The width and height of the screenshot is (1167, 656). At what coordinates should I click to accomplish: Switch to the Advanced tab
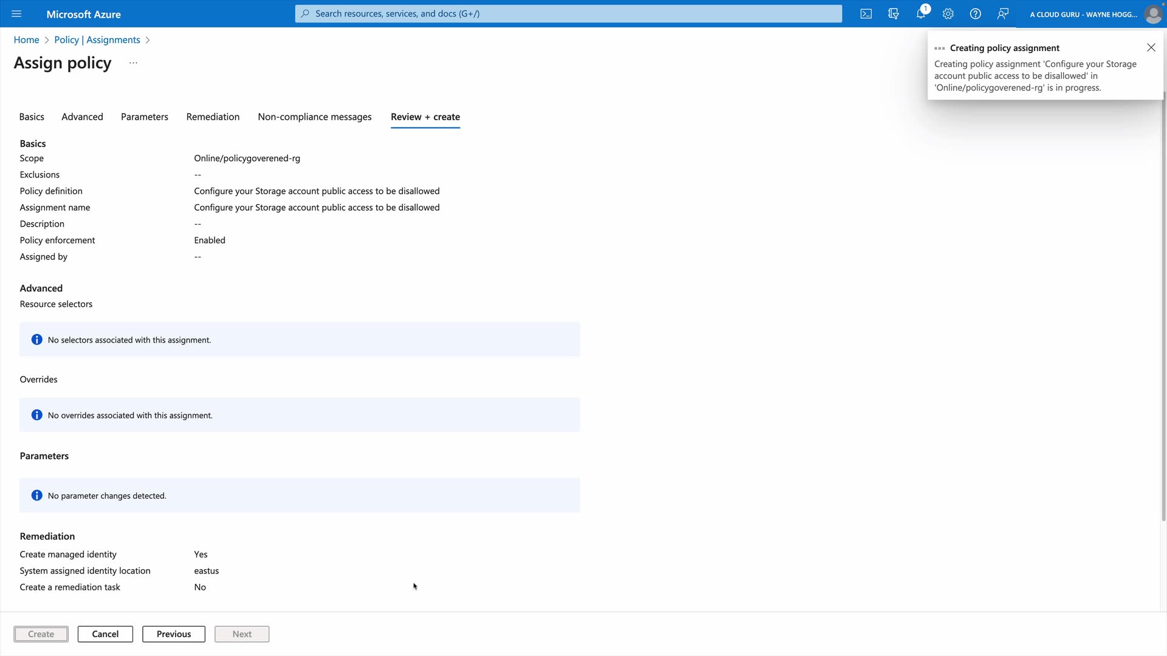click(x=82, y=117)
